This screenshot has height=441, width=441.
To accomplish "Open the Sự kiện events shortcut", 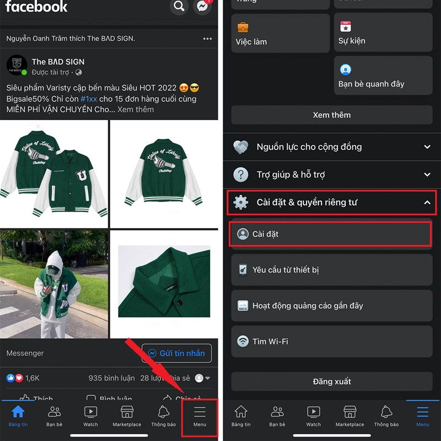I will (x=383, y=33).
